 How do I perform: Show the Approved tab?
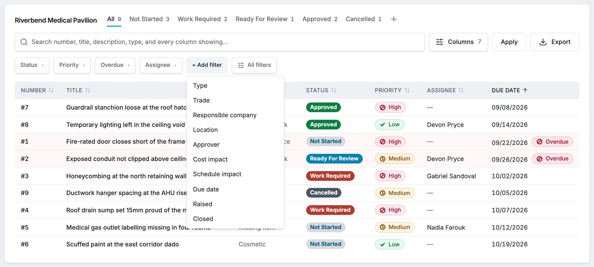pyautogui.click(x=320, y=19)
